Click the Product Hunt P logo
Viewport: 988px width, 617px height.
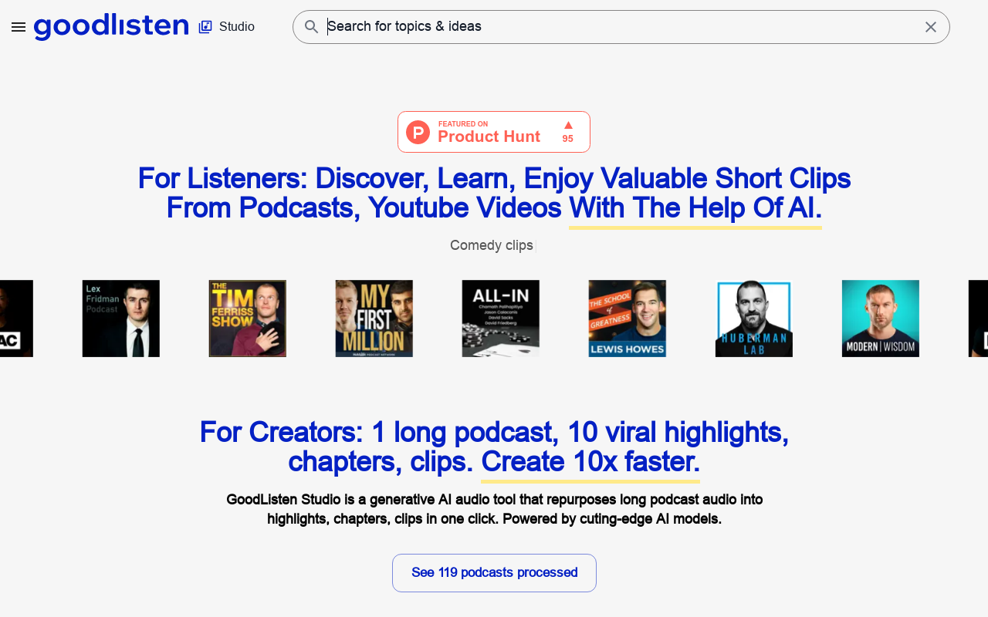click(x=418, y=132)
